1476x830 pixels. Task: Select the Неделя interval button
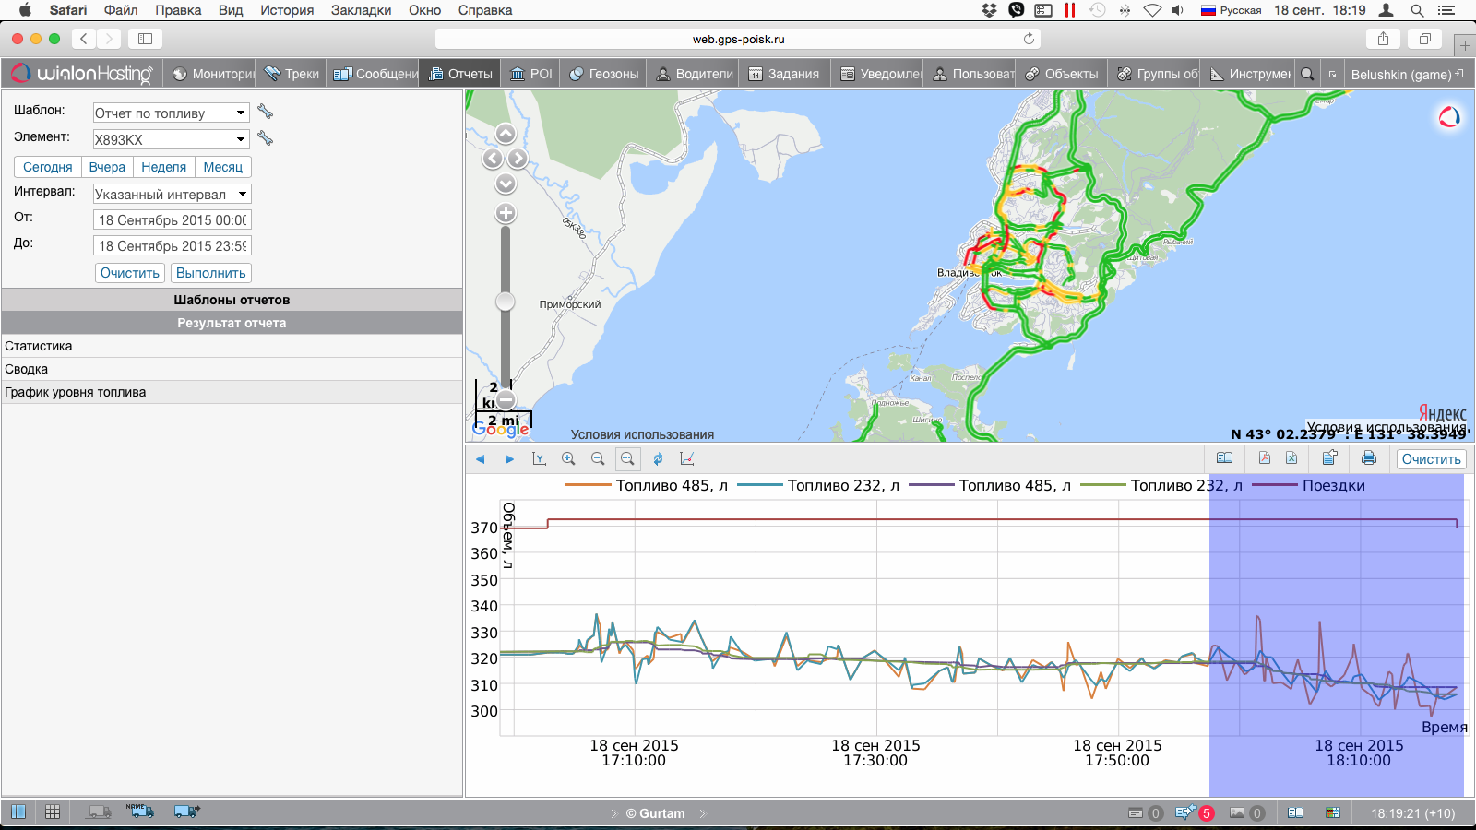pyautogui.click(x=163, y=167)
